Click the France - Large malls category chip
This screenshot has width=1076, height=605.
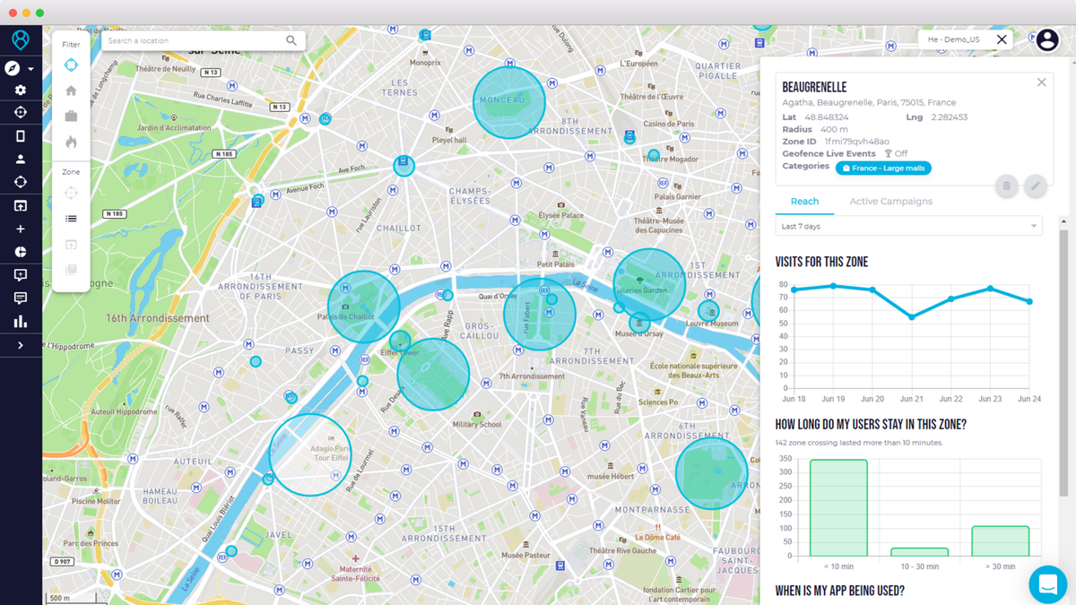(883, 168)
